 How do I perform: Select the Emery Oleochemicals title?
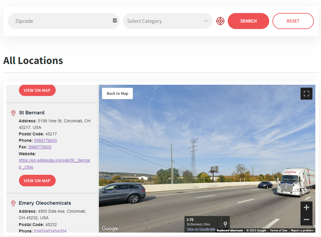click(x=45, y=203)
